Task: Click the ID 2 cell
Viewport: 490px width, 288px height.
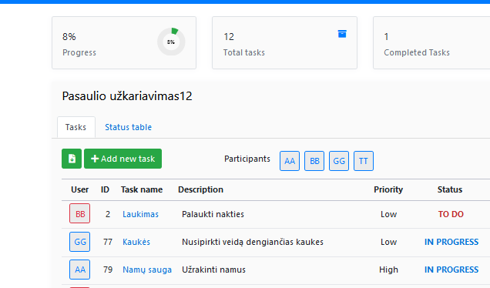Action: coord(108,214)
